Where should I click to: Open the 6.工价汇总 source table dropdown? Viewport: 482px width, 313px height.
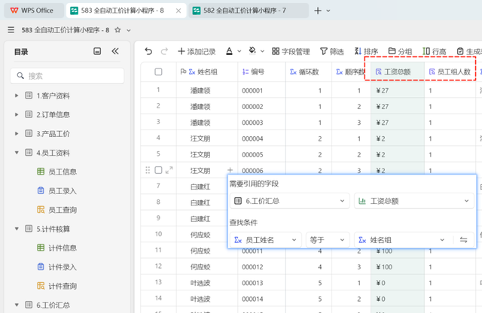point(289,201)
